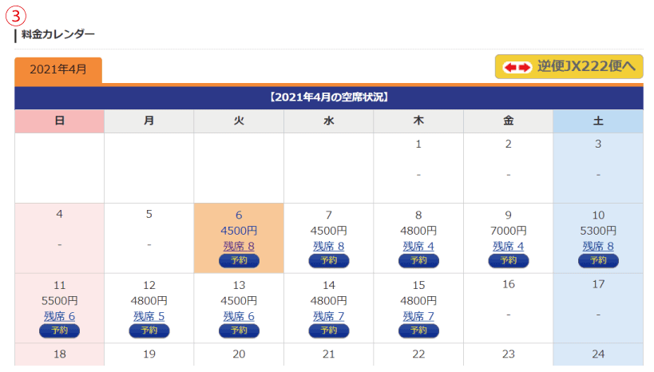Click date number 24 in Saturday column

click(x=598, y=354)
